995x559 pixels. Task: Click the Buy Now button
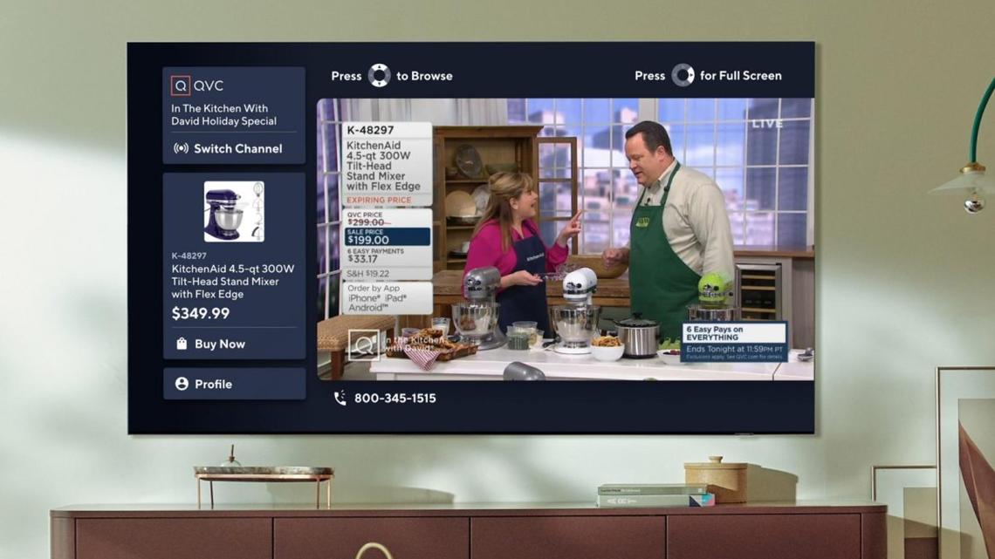(x=221, y=344)
